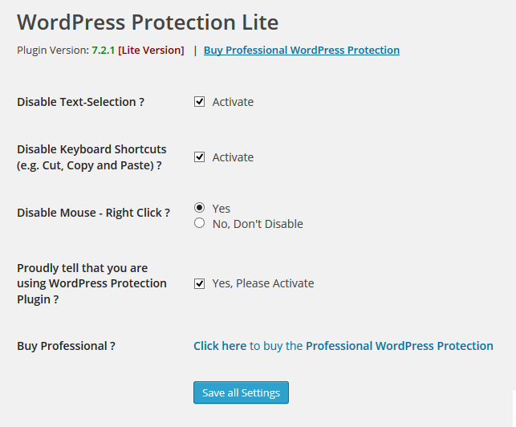Click the Activate label beside Keyboard Shortcuts
516x427 pixels.
click(233, 157)
